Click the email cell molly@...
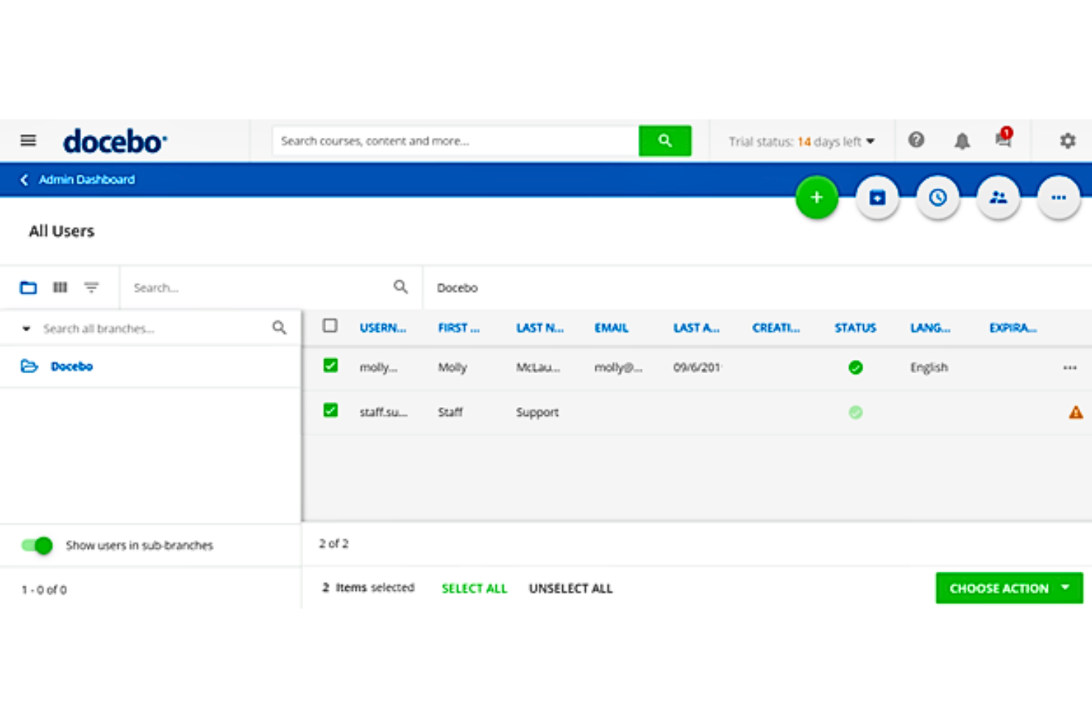Viewport: 1092px width, 728px height. 618,367
